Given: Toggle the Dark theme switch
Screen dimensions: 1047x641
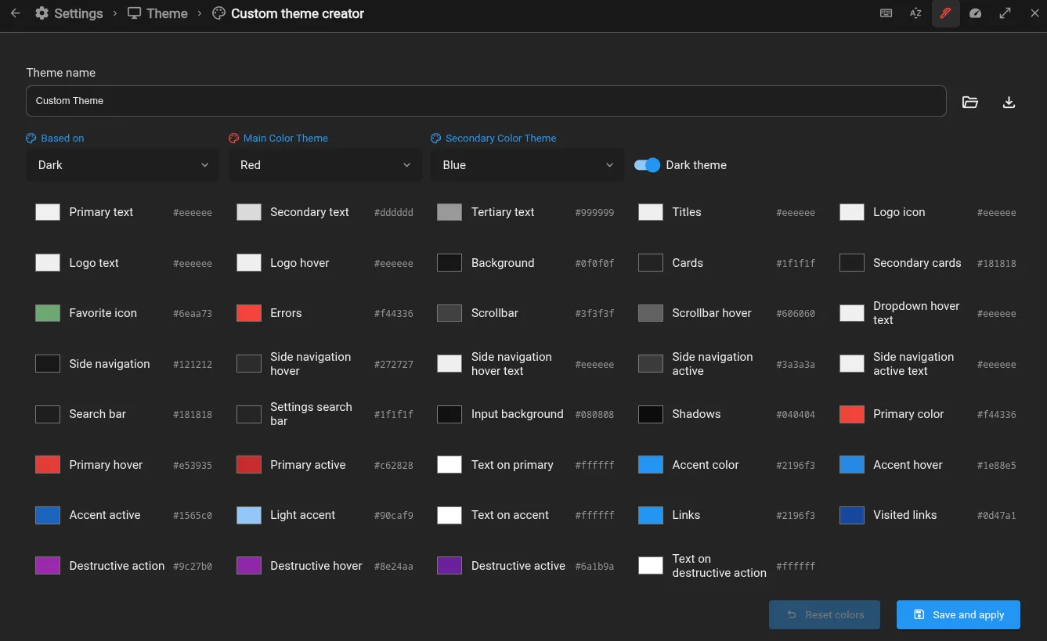Looking at the screenshot, I should [648, 165].
